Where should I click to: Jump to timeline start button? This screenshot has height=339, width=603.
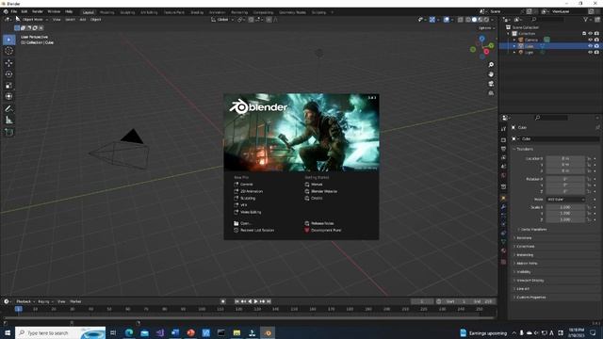coord(236,301)
